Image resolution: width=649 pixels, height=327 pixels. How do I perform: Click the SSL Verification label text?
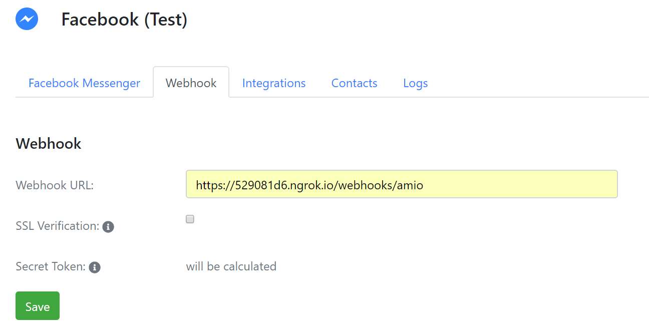click(58, 226)
